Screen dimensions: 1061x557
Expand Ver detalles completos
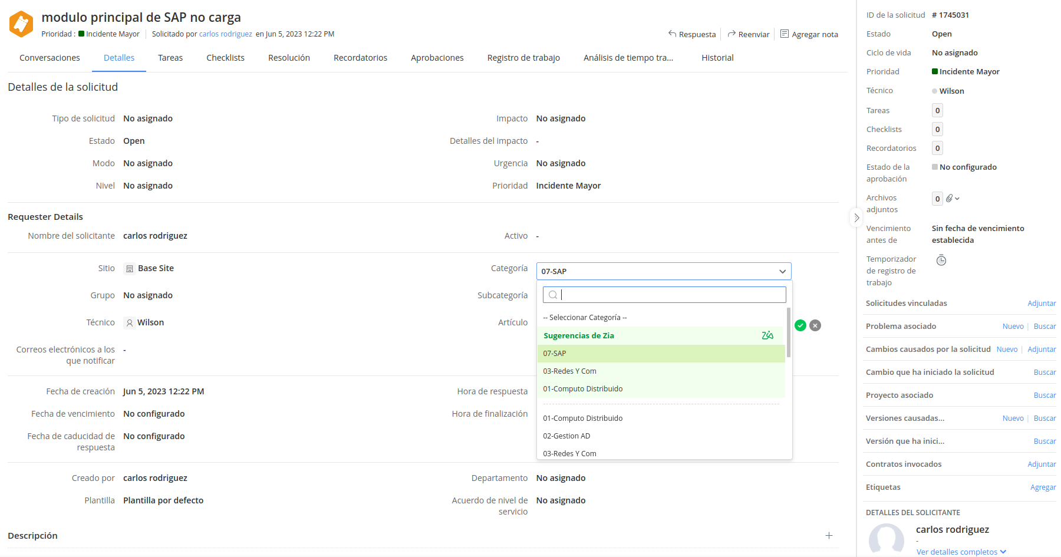coord(961,552)
